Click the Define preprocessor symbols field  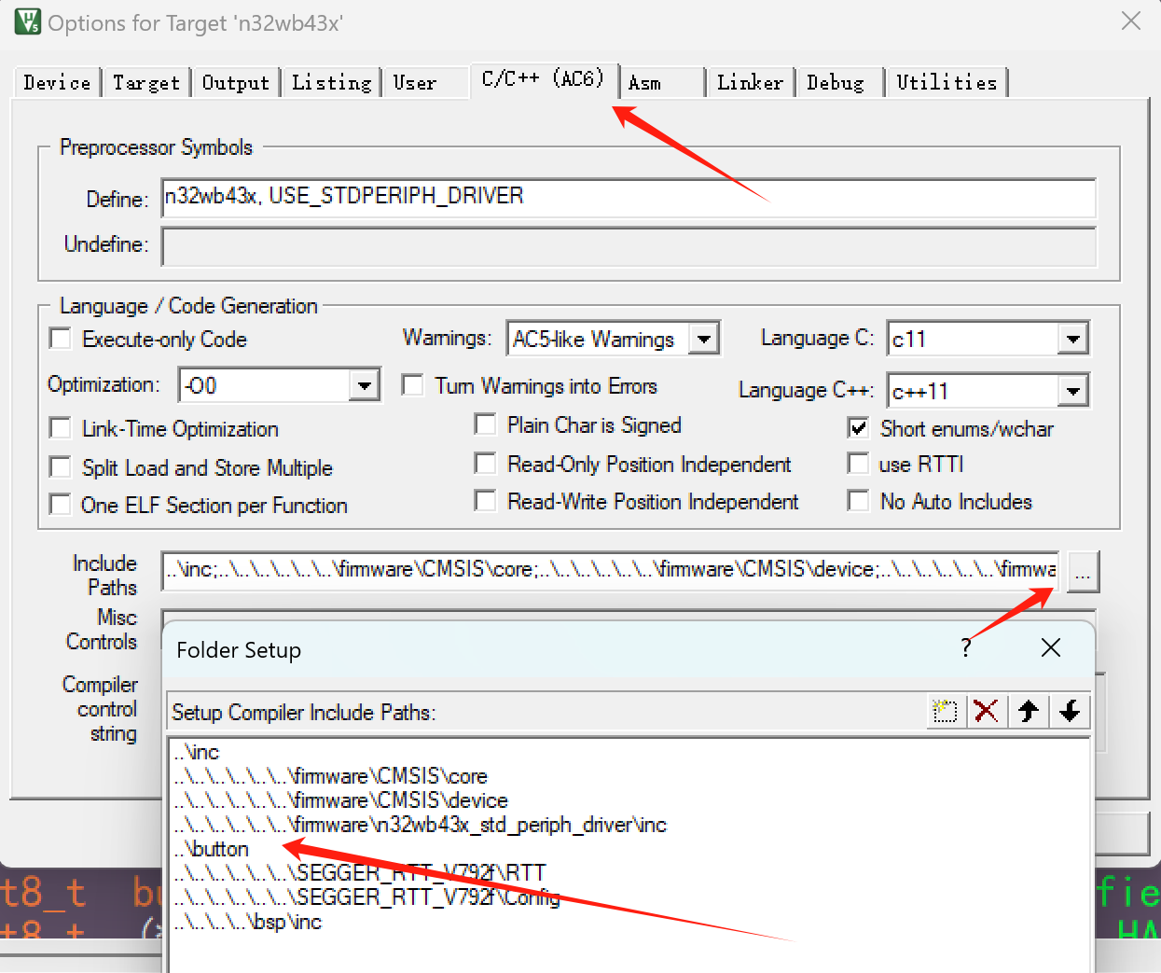pos(628,198)
